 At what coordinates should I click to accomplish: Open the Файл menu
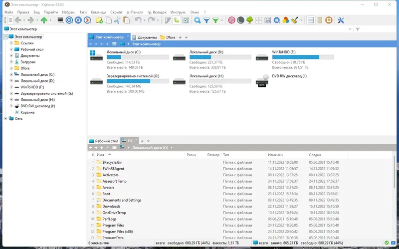[x=8, y=12]
